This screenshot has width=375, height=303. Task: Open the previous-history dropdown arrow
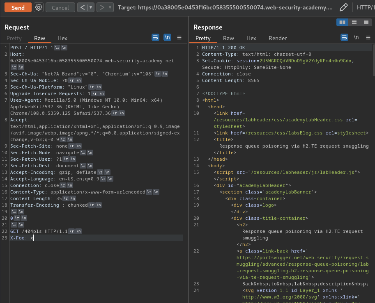point(91,8)
